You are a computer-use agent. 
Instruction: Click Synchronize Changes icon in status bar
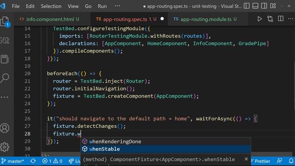pyautogui.click(x=33, y=161)
